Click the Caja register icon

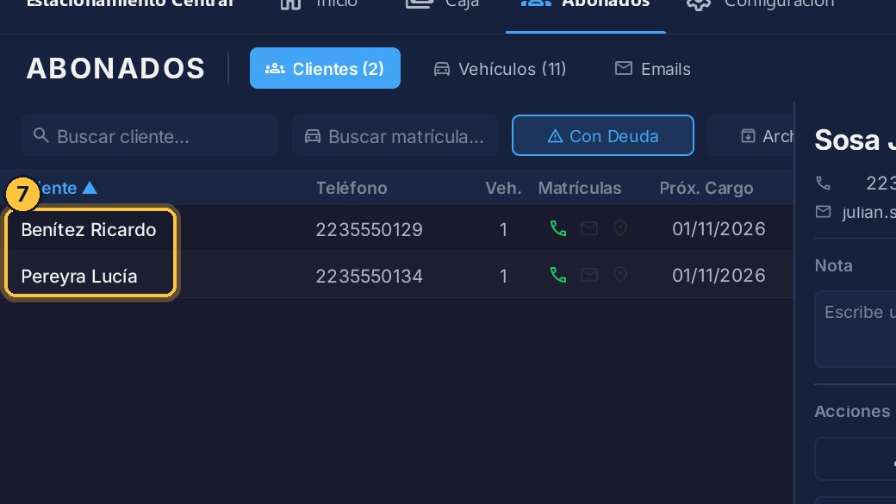[420, 3]
